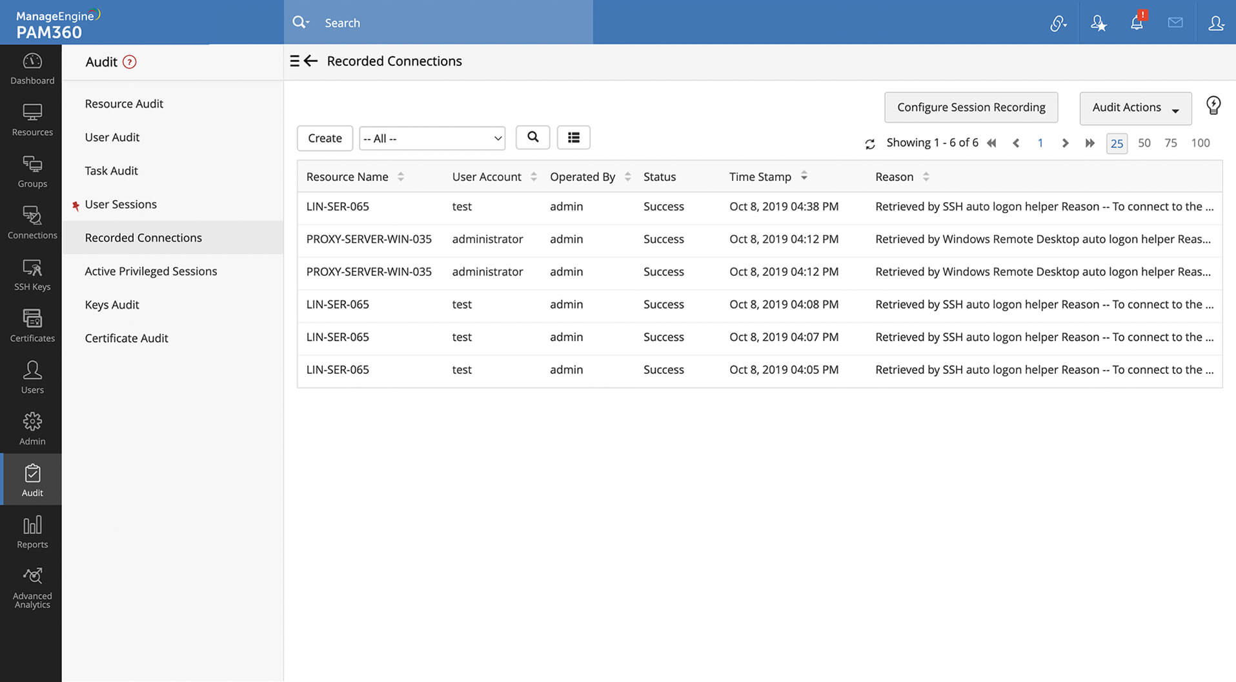Screen dimensions: 1236x682
Task: Click the magnifier search button in toolbar
Action: click(532, 138)
